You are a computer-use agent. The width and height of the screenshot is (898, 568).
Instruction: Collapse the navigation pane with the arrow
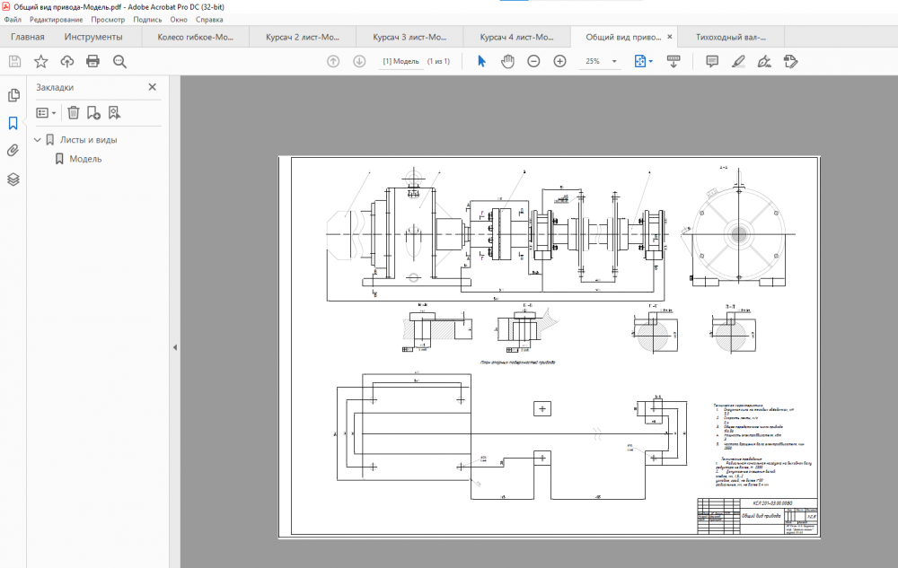175,347
